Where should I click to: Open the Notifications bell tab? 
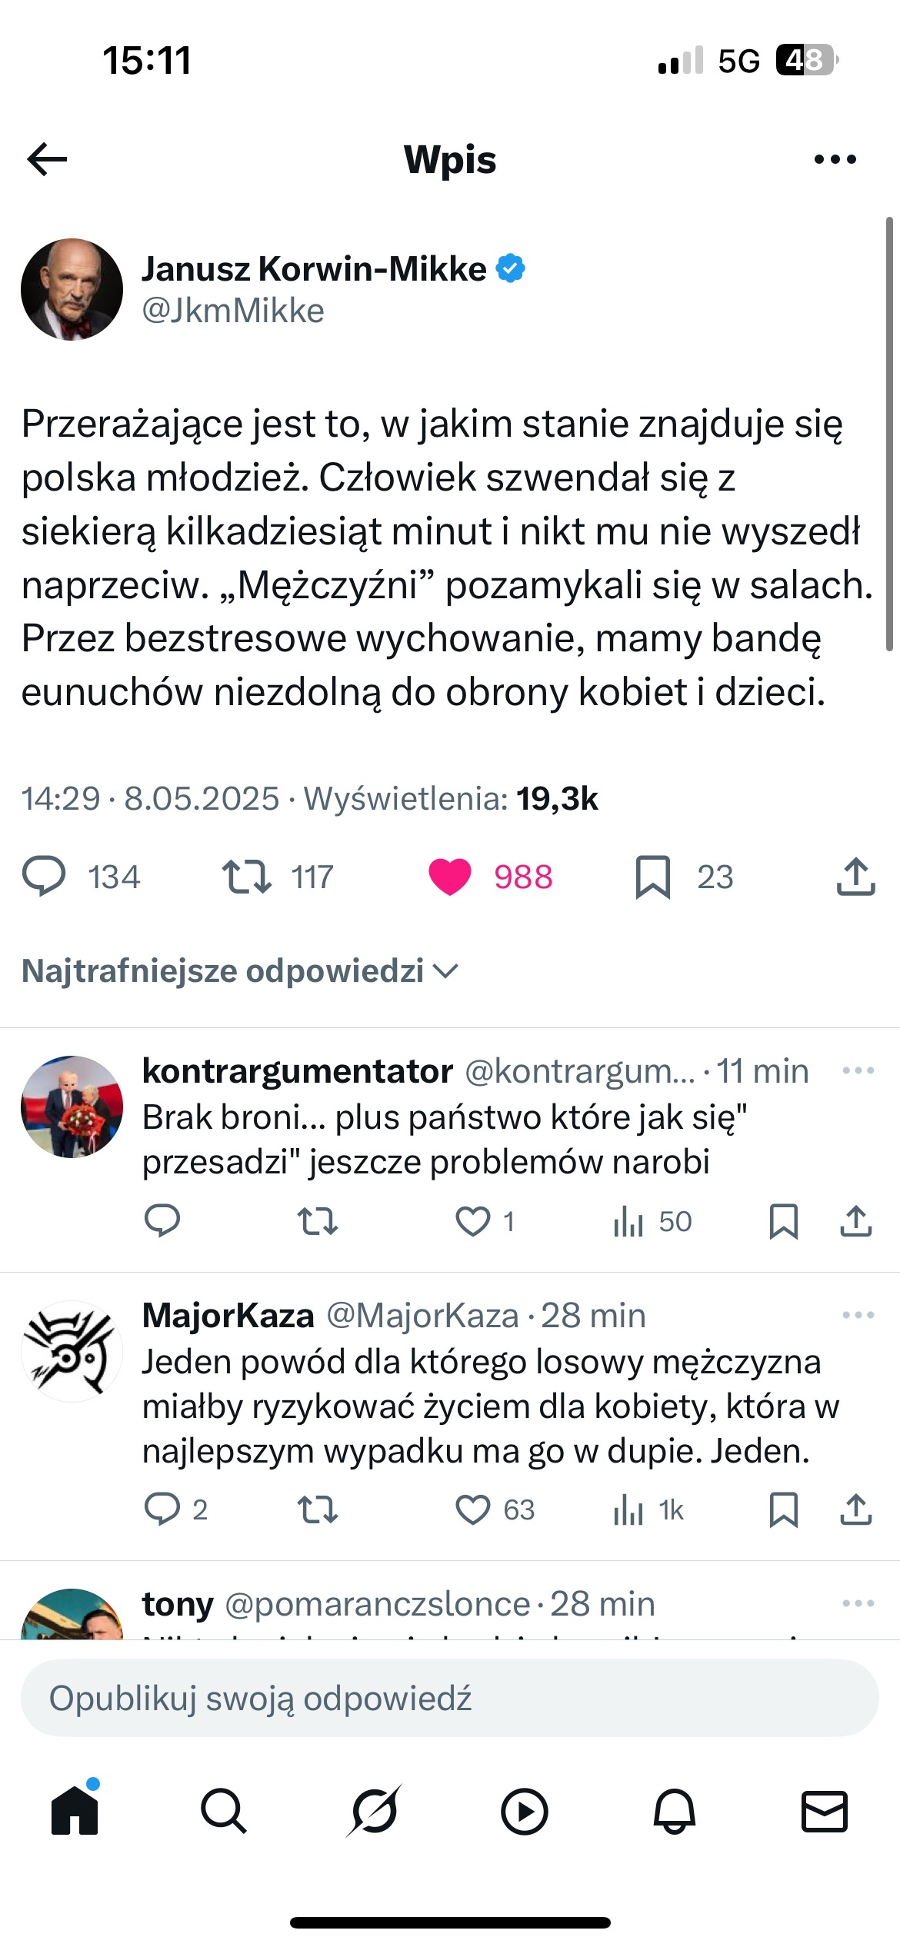(674, 1812)
